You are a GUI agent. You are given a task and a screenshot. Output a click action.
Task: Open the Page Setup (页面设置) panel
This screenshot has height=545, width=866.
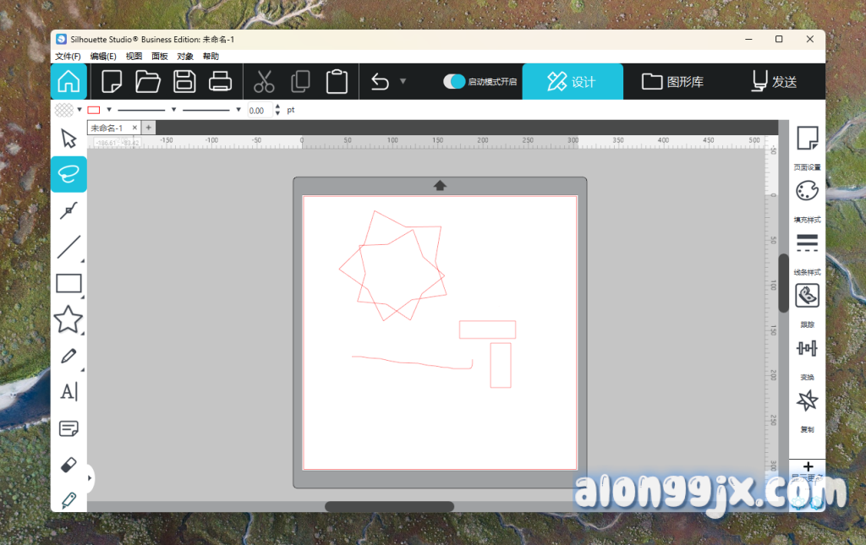coord(808,139)
